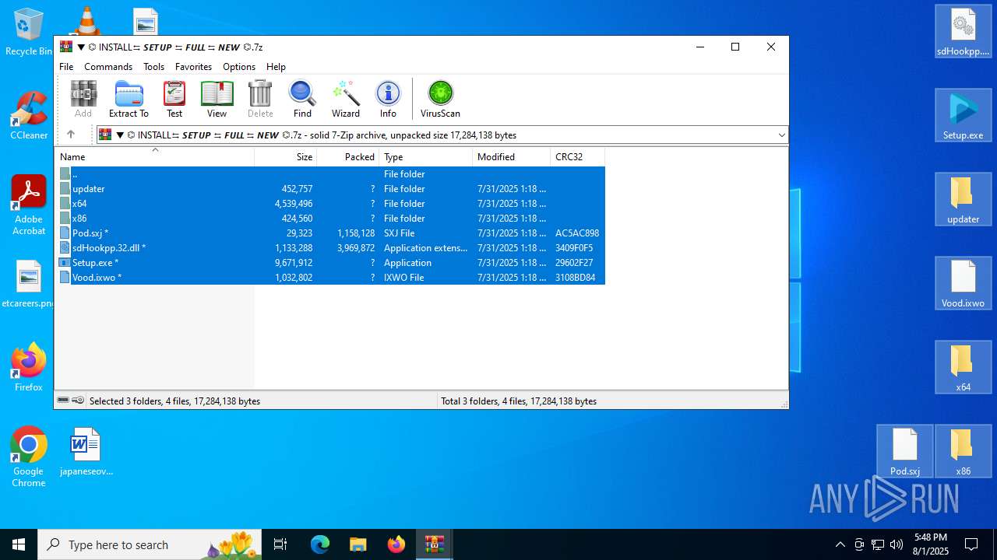Launch the Wizard tool
Viewport: 997px width, 560px height.
point(346,99)
